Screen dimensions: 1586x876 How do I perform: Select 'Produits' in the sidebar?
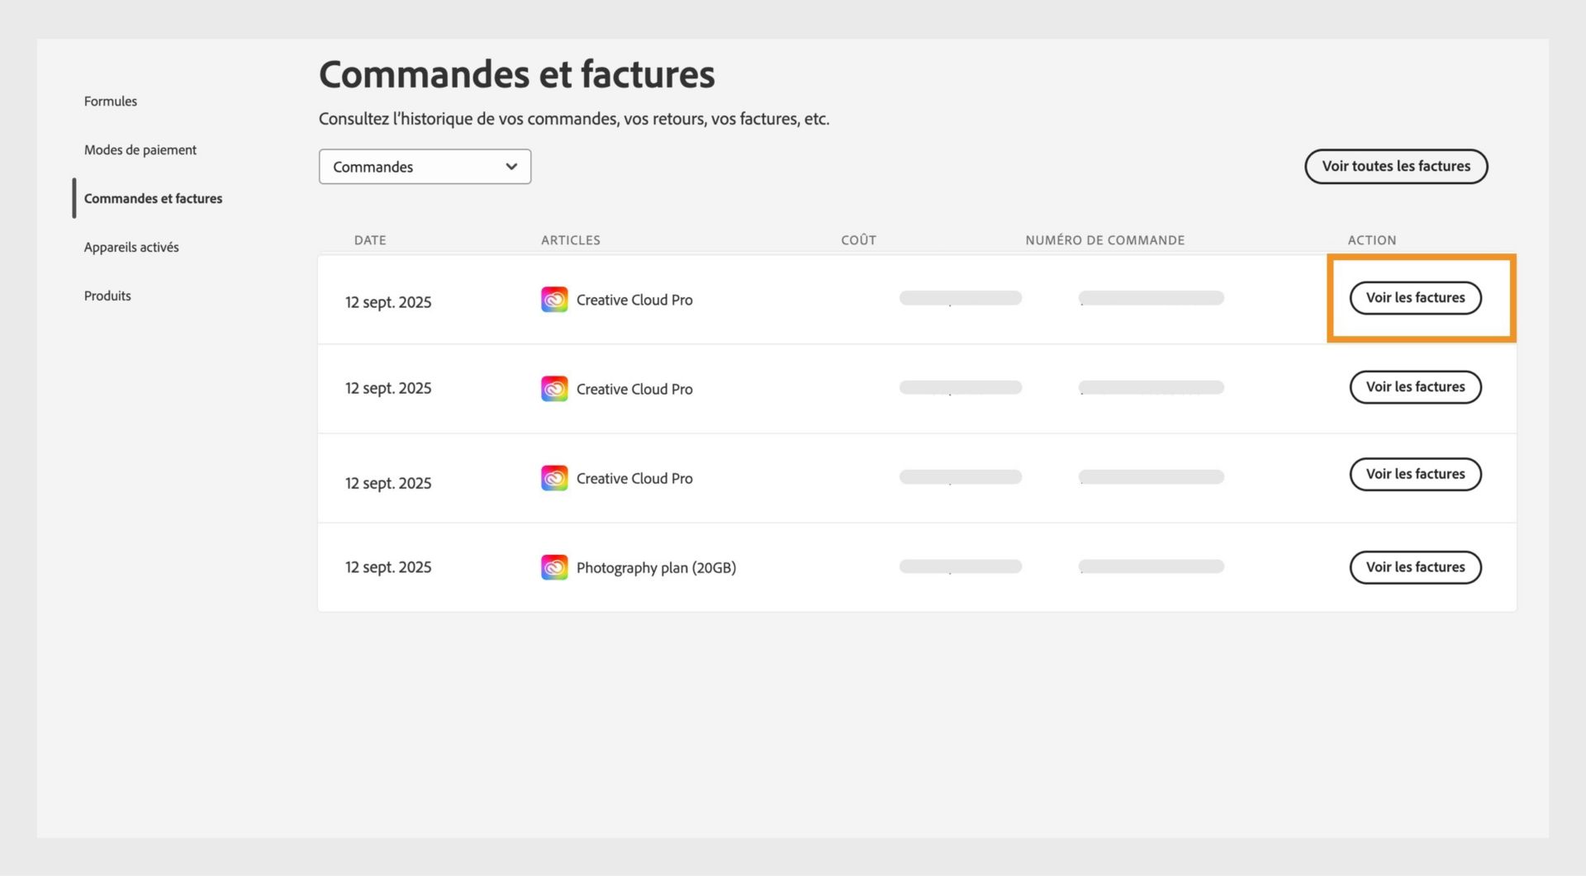click(107, 295)
